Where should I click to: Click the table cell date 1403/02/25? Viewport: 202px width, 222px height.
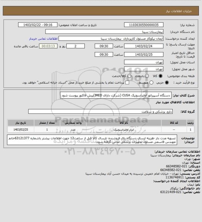tap(21, 129)
